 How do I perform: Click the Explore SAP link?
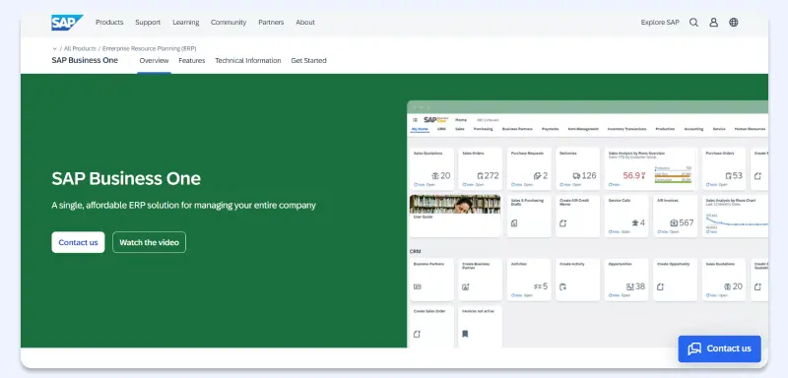660,23
